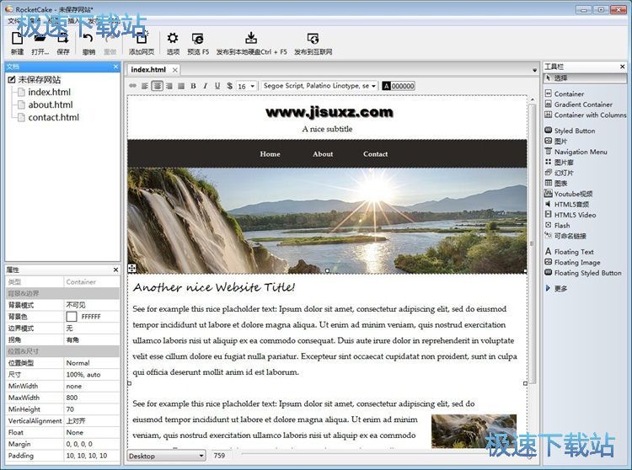Insert hyperlink using the link icon
This screenshot has height=470, width=632.
click(x=132, y=86)
